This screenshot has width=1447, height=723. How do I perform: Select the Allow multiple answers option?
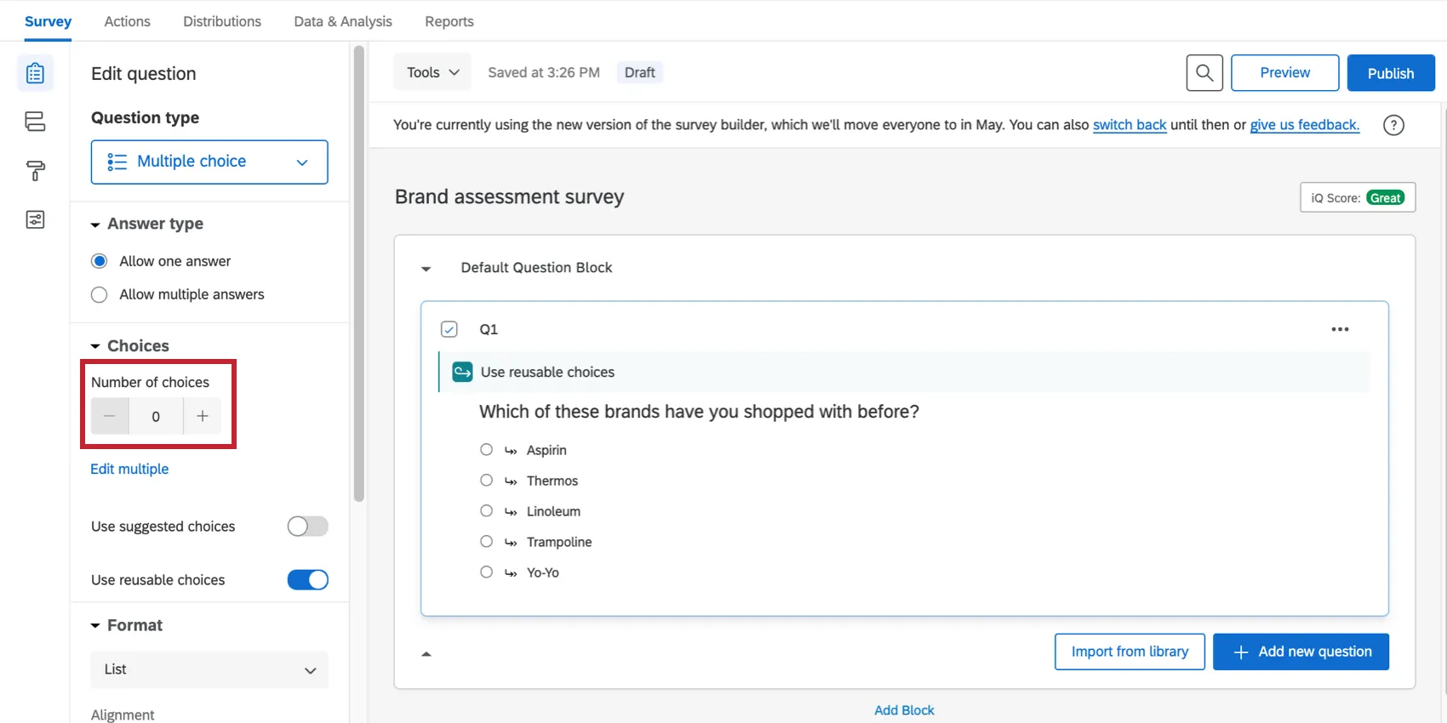[100, 294]
